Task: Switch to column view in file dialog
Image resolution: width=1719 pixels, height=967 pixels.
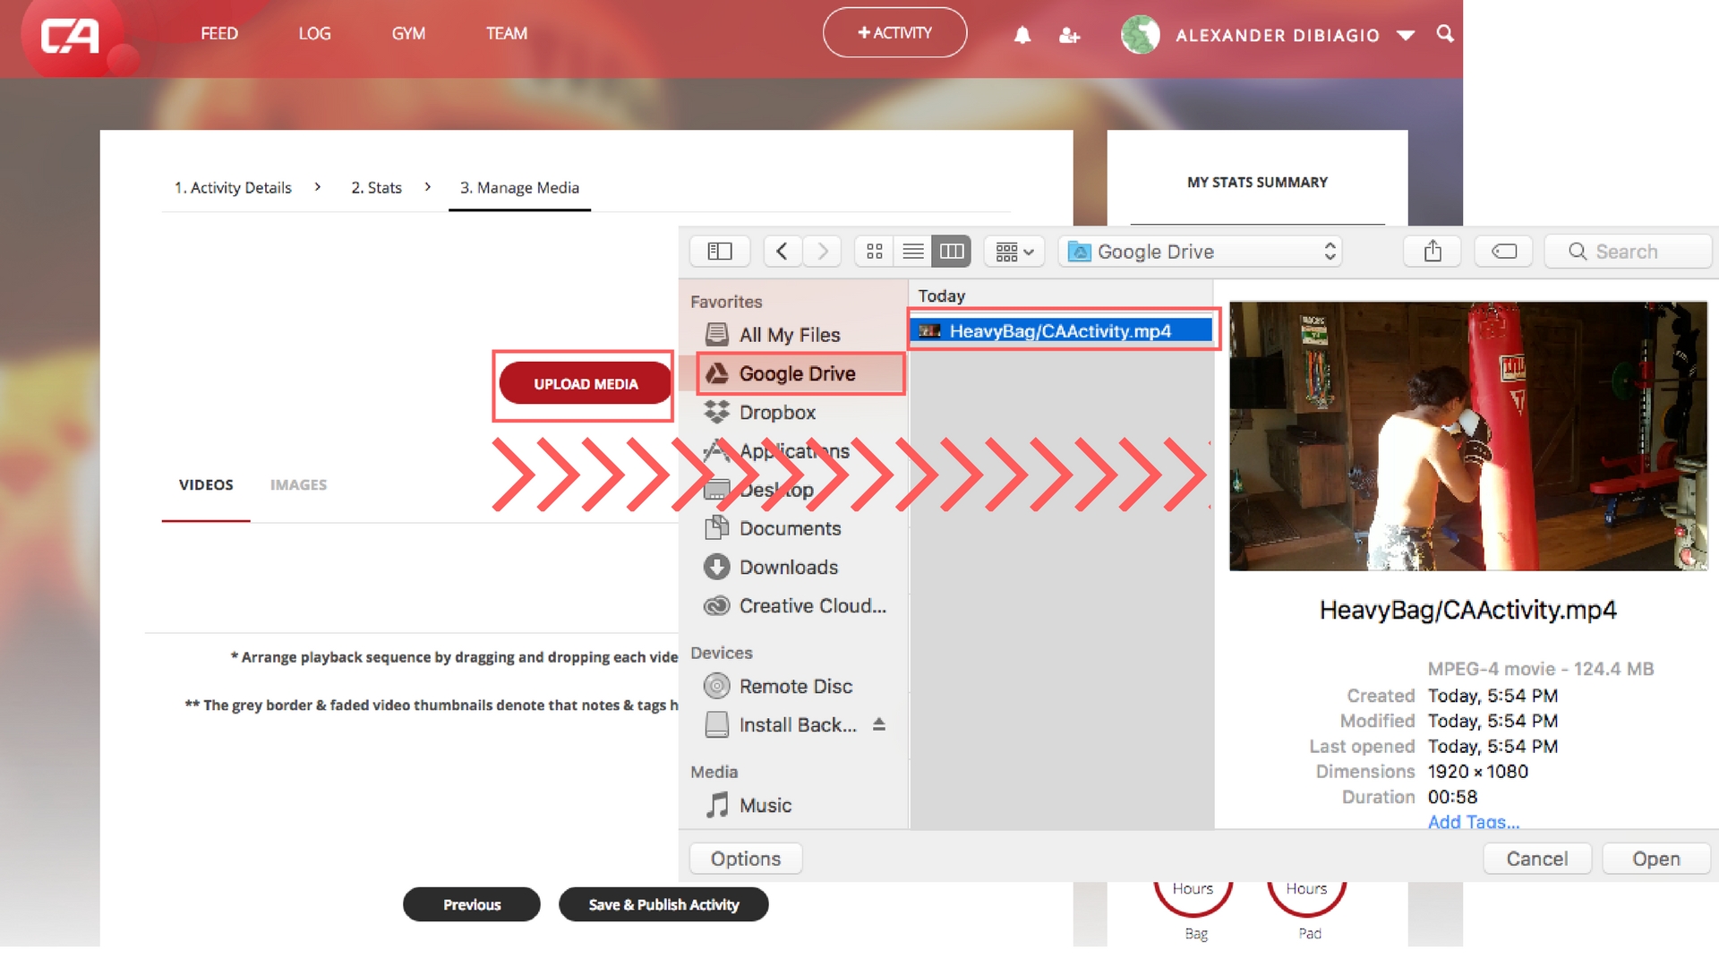Action: [x=952, y=252]
